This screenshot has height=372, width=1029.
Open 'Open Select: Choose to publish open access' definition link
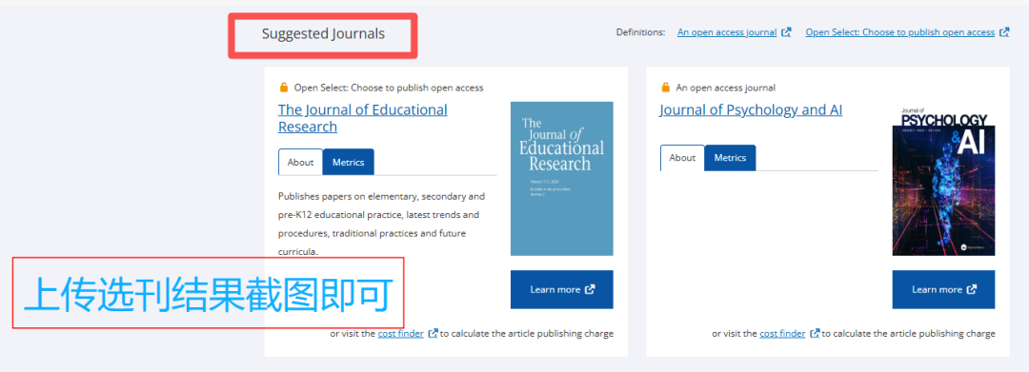coord(900,32)
